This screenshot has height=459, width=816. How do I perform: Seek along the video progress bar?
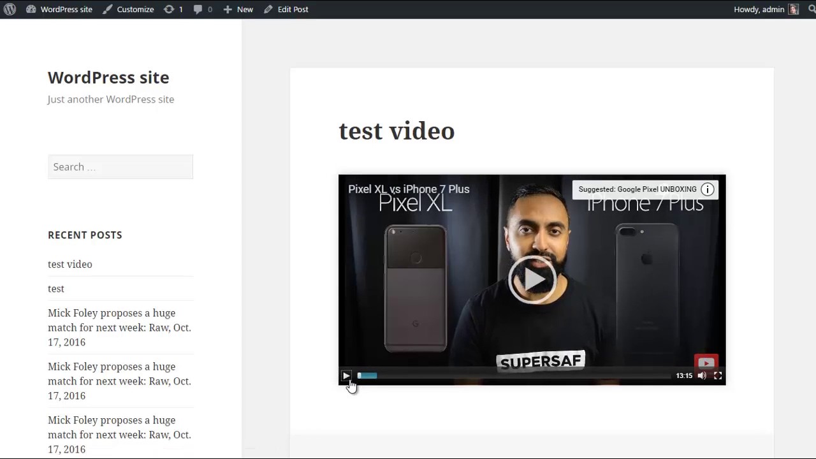(x=514, y=375)
